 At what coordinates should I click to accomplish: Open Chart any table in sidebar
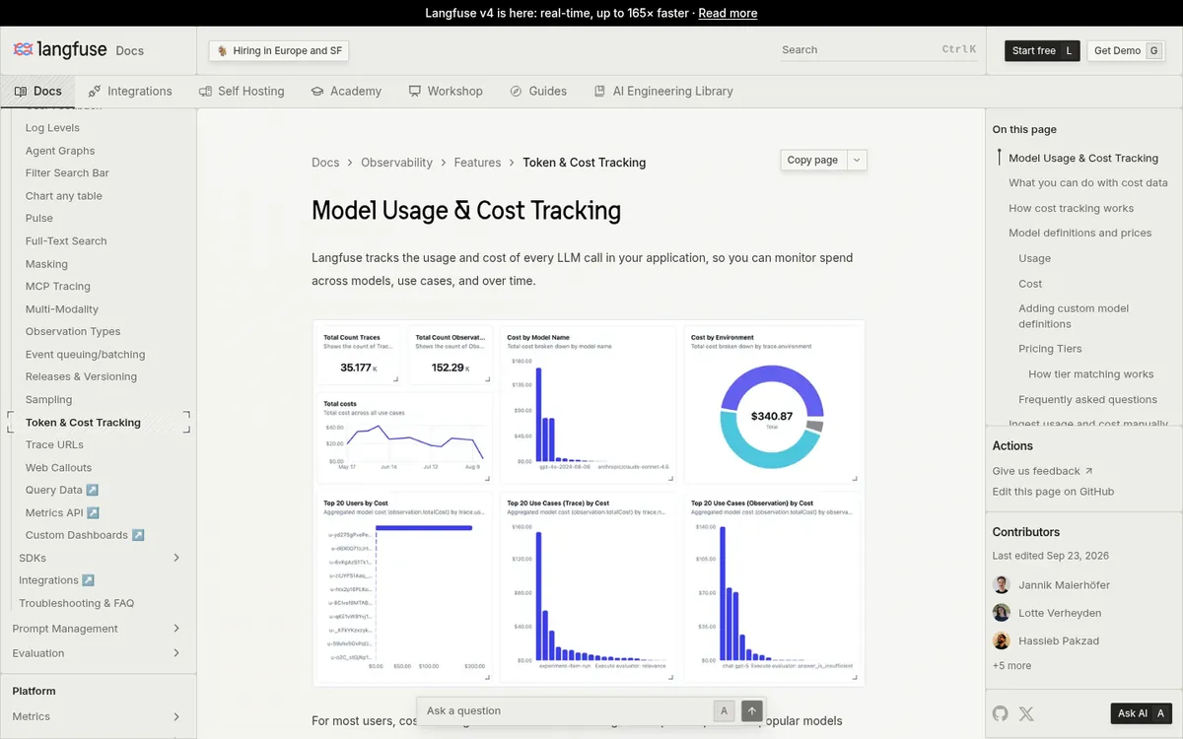click(64, 196)
